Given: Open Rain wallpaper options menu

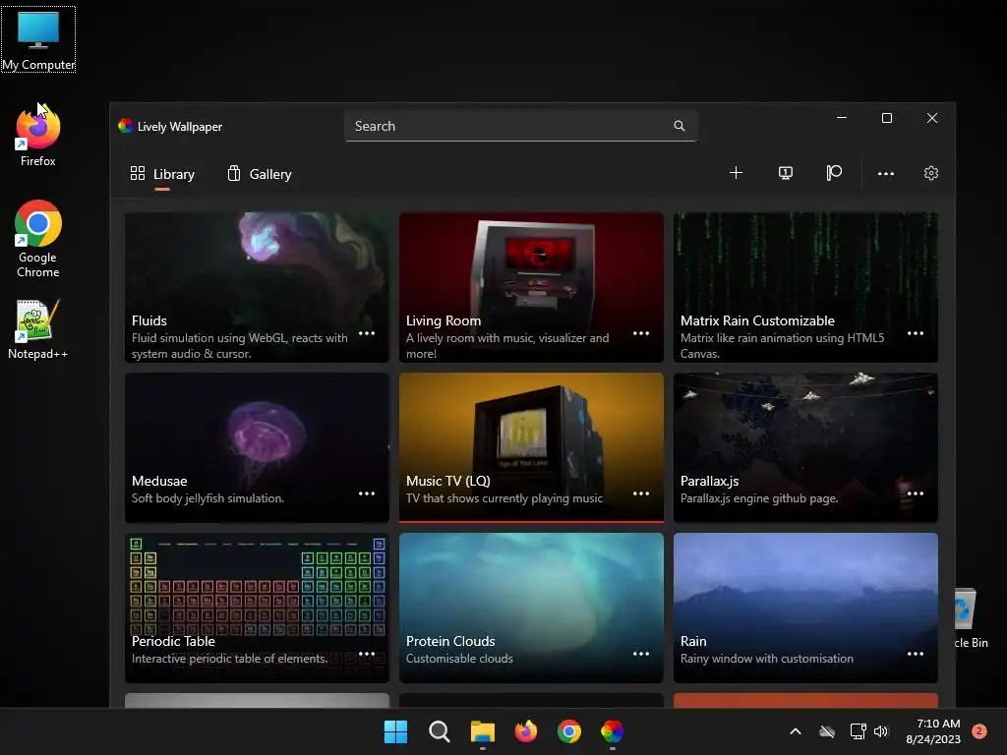Looking at the screenshot, I should (x=916, y=654).
